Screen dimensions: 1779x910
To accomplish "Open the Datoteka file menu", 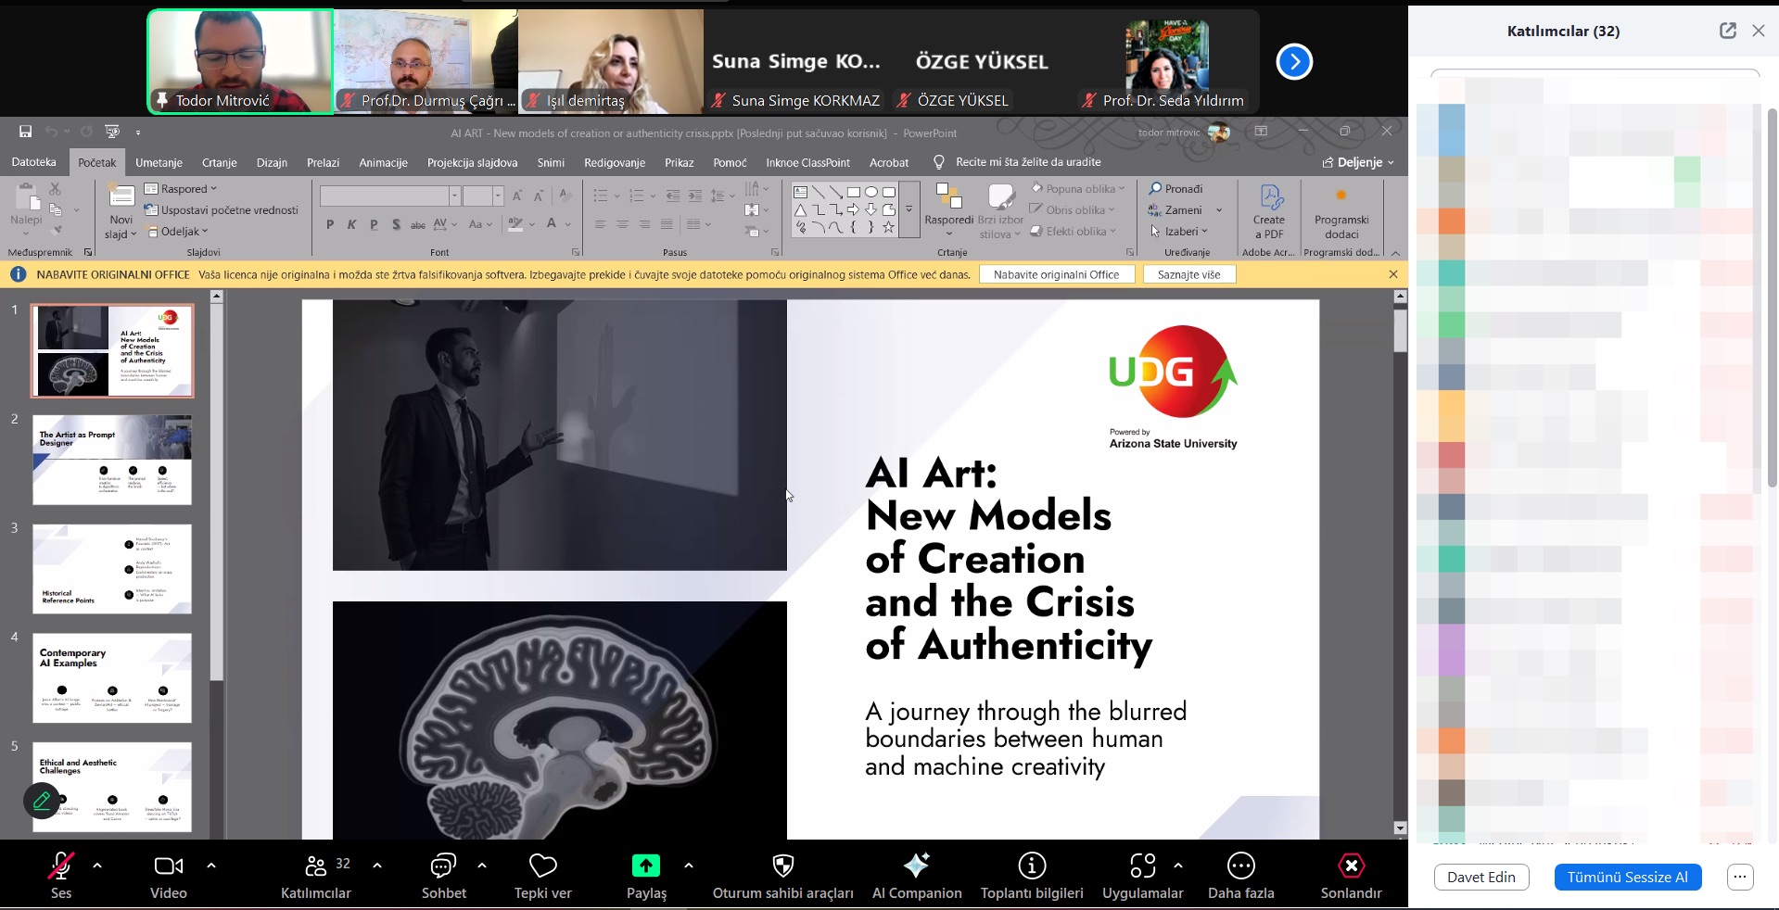I will 34,162.
